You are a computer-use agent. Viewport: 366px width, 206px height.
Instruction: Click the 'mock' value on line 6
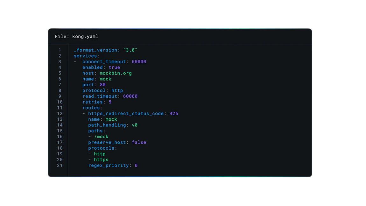[106, 79]
